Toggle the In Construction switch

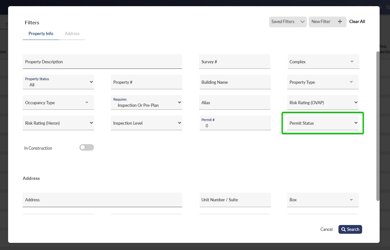coord(87,148)
